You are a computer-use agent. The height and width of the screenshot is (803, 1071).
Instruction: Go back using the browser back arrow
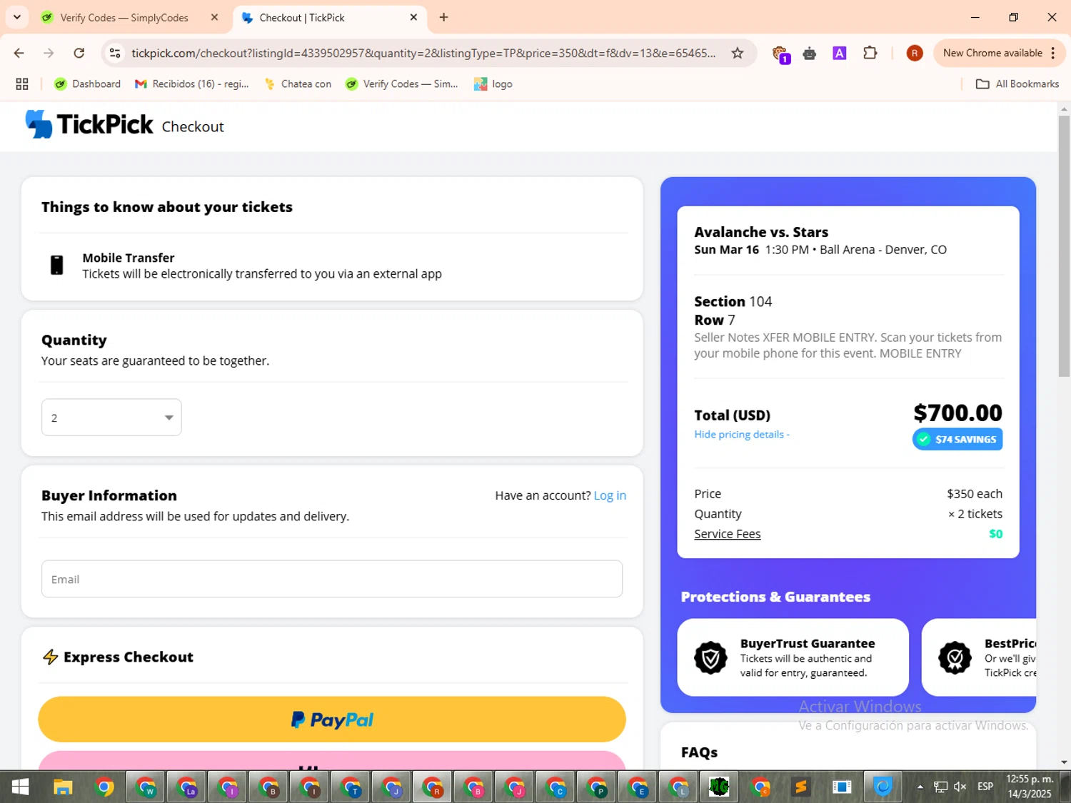point(19,53)
